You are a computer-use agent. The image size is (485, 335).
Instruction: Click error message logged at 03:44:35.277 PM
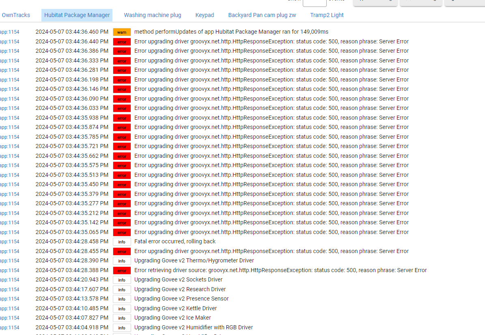coord(271,203)
